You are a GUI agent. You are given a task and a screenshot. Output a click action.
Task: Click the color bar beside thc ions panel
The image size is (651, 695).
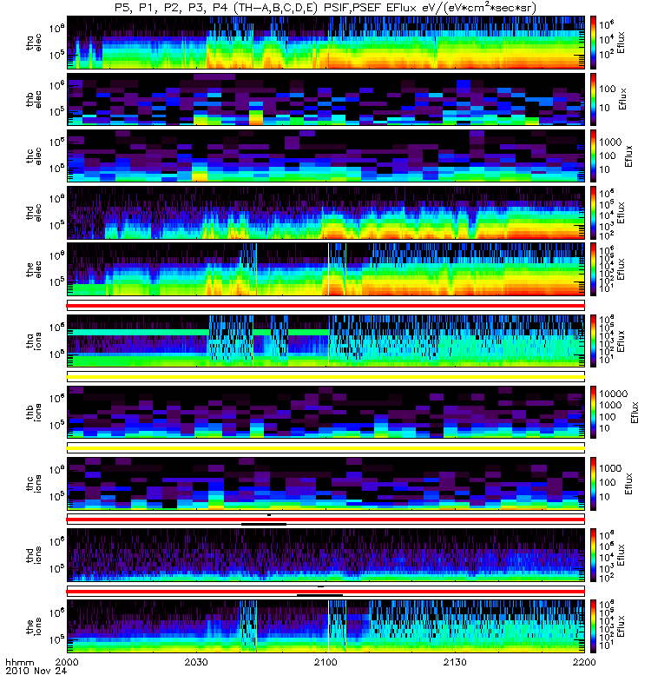(x=593, y=484)
